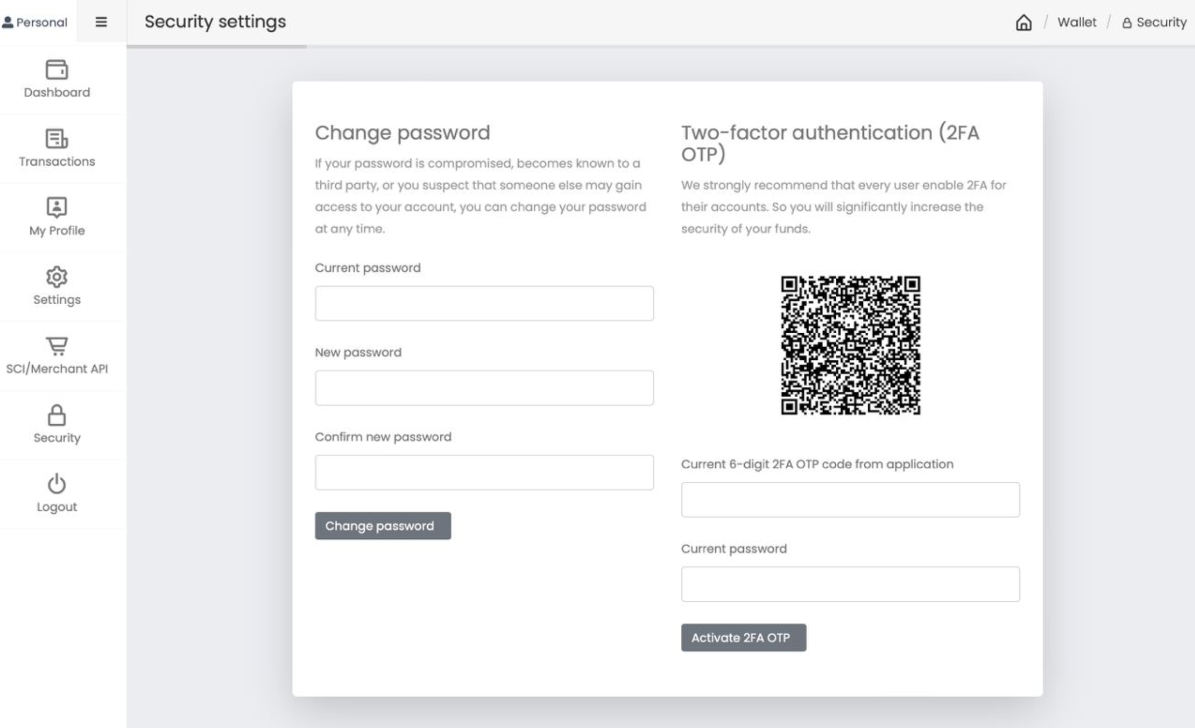Click the Personal account label

point(34,22)
